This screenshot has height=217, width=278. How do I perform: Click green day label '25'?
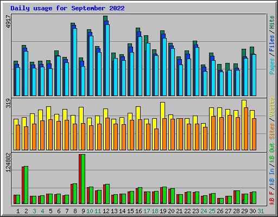[x=212, y=211]
